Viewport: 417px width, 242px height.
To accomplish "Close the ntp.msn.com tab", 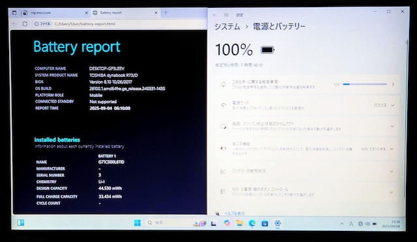I will (x=86, y=12).
